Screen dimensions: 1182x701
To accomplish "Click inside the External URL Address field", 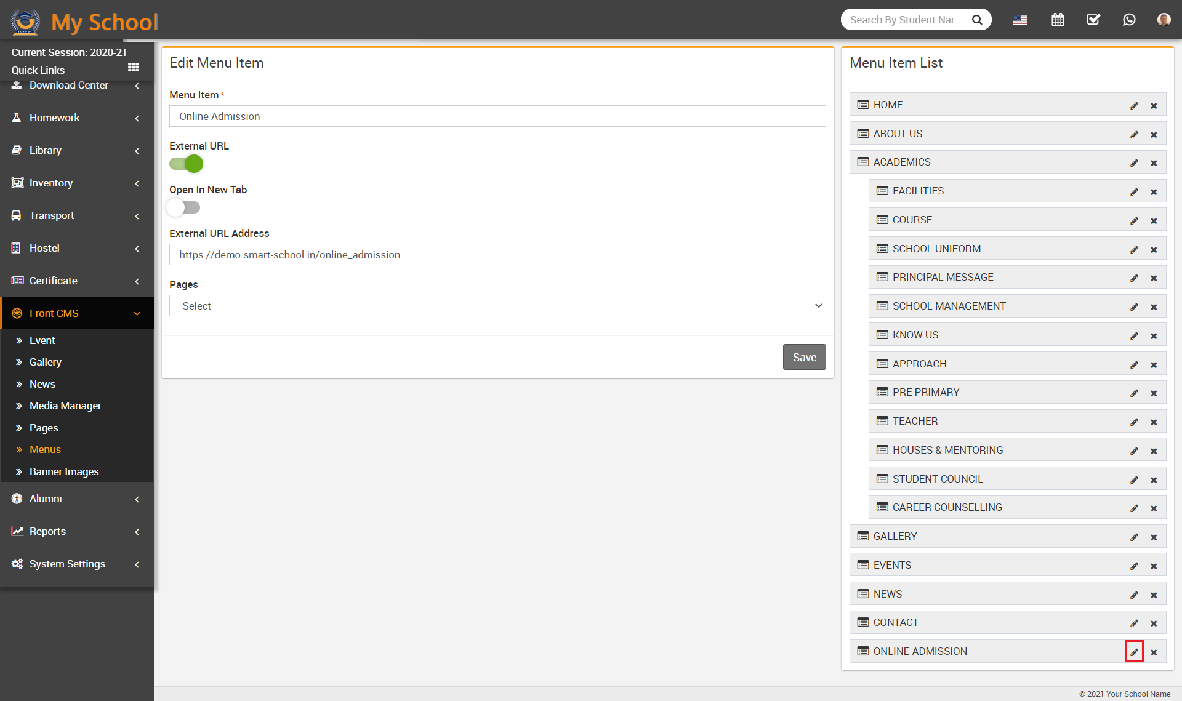I will tap(497, 254).
